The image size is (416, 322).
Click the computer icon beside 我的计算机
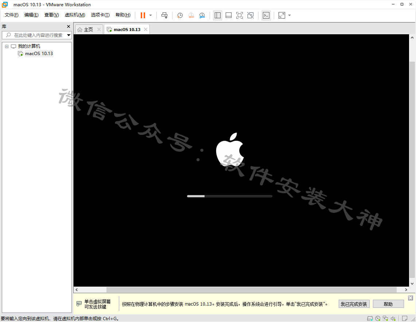[13, 46]
